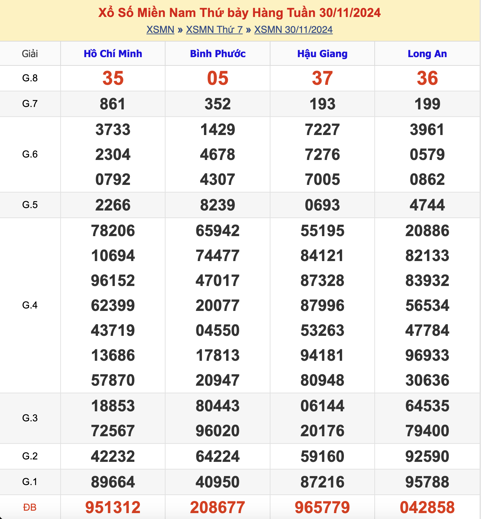Click the G.4 row label
This screenshot has width=481, height=519.
30,305
